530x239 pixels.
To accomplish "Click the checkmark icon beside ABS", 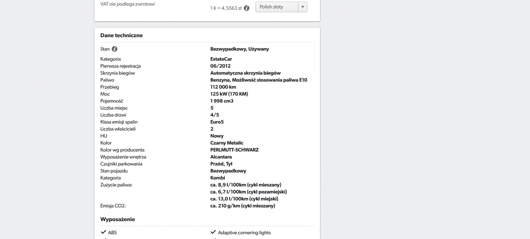I will 103,232.
